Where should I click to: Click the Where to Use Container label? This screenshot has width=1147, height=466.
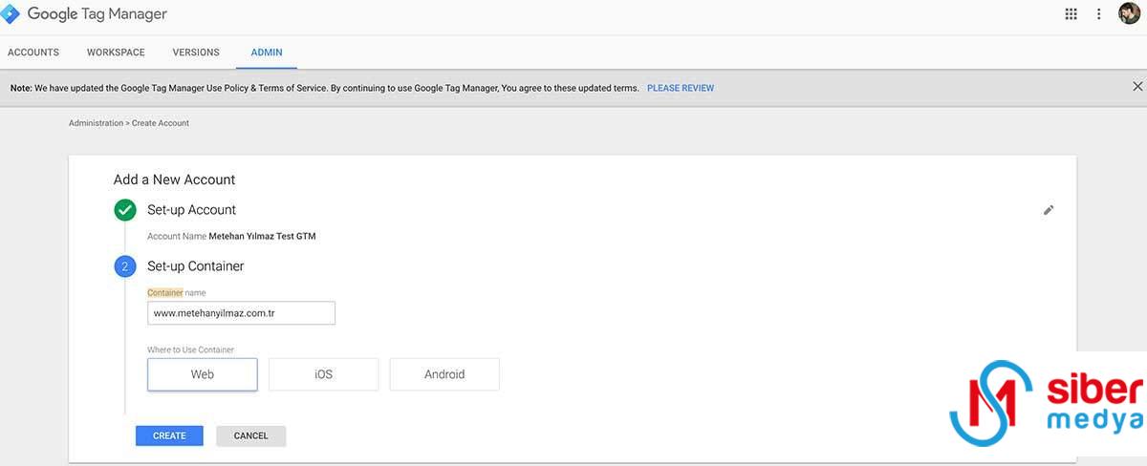click(x=190, y=350)
